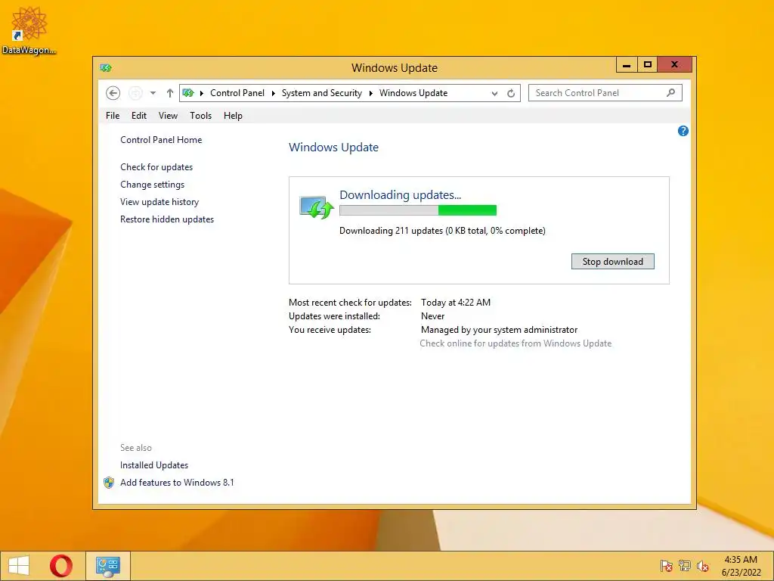Click the forward navigation arrow
774x581 pixels.
pos(135,93)
